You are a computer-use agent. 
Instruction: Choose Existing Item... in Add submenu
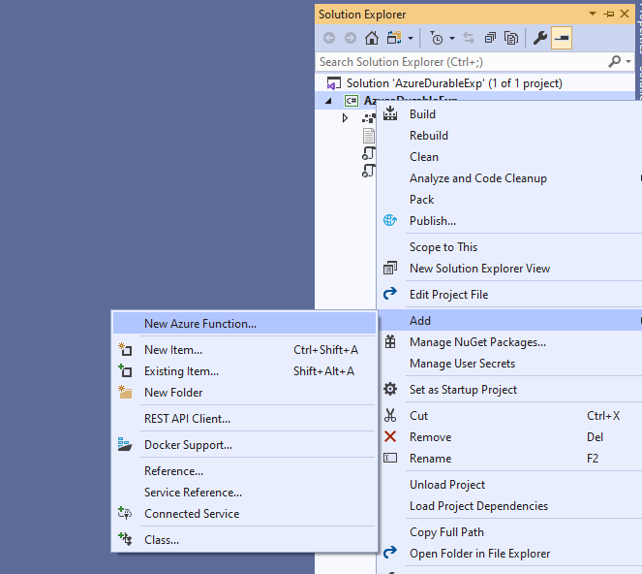tap(181, 371)
